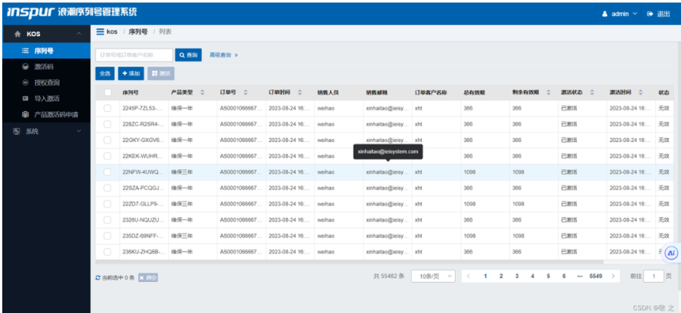Open the 高级查询 advanced search link

223,55
